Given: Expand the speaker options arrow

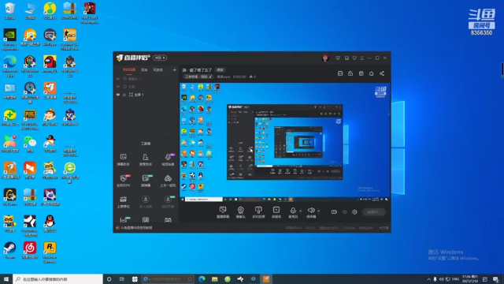Looking at the screenshot, I should tap(318, 211).
